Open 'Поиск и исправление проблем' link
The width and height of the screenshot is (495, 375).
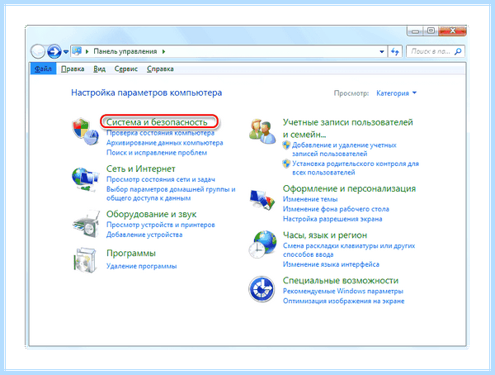157,153
